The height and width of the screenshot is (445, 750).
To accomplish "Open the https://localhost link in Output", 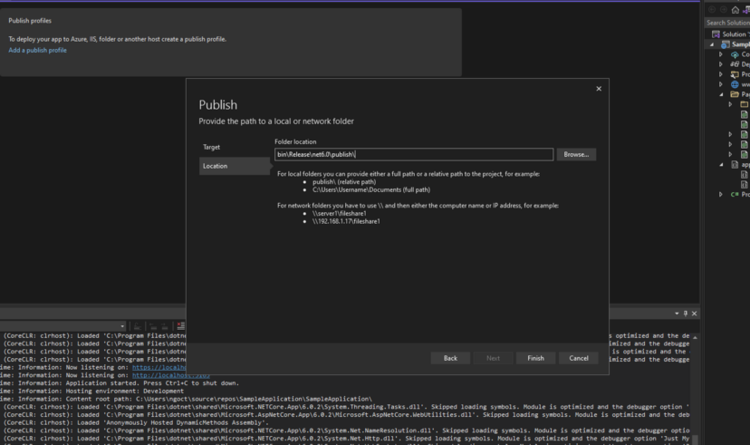I will 159,367.
